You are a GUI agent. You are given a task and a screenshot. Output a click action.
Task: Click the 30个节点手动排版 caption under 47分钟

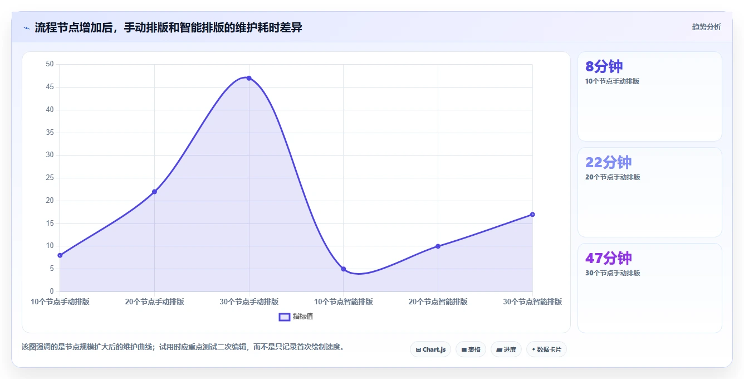pos(613,273)
